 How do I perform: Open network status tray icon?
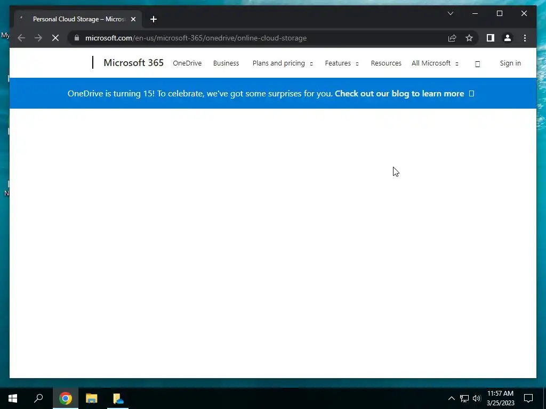464,398
